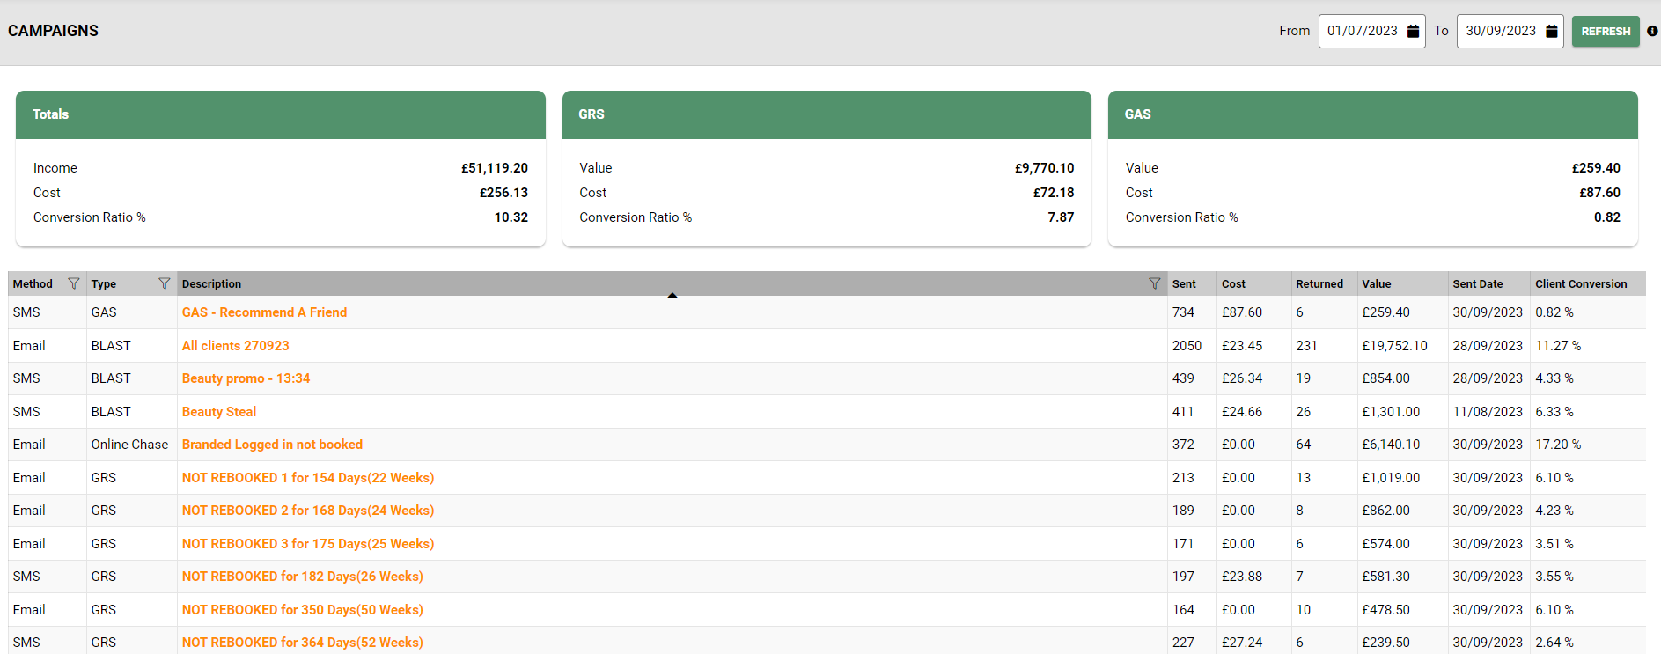Sort table by Sent column header
1661x654 pixels.
[x=1184, y=283]
